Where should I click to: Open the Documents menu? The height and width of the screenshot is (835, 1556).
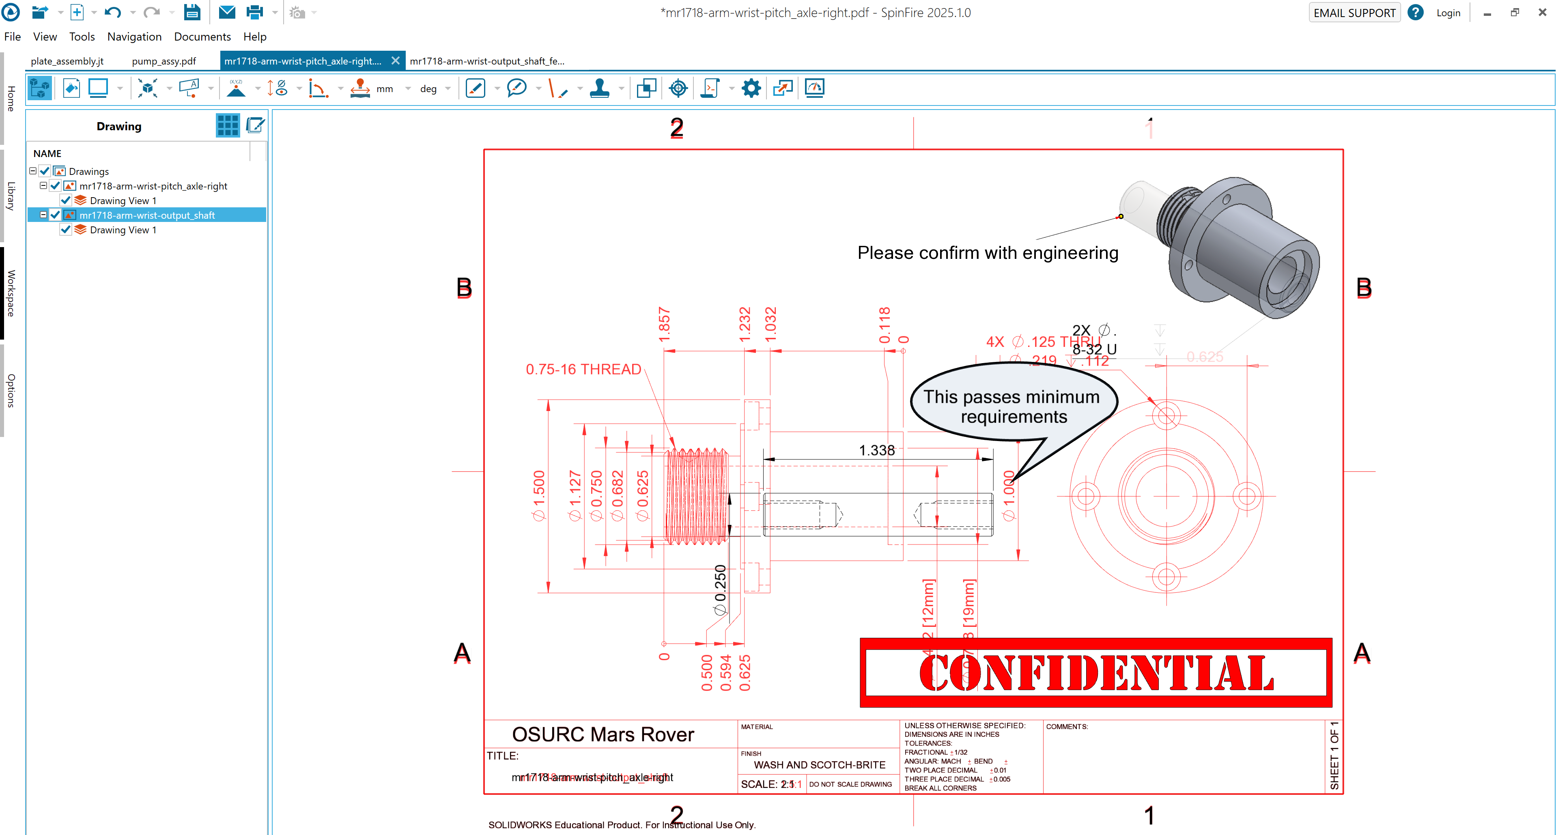point(202,37)
